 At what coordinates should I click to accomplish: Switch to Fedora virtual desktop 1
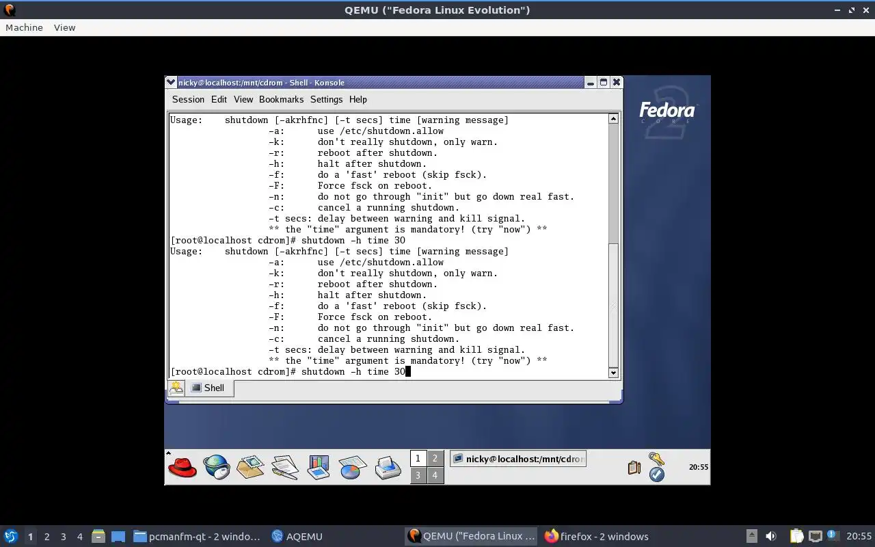pos(418,459)
